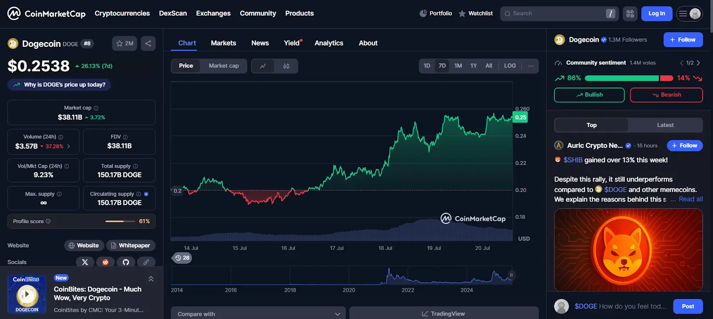This screenshot has height=319, width=713.
Task: Set chart range to All
Action: click(489, 66)
